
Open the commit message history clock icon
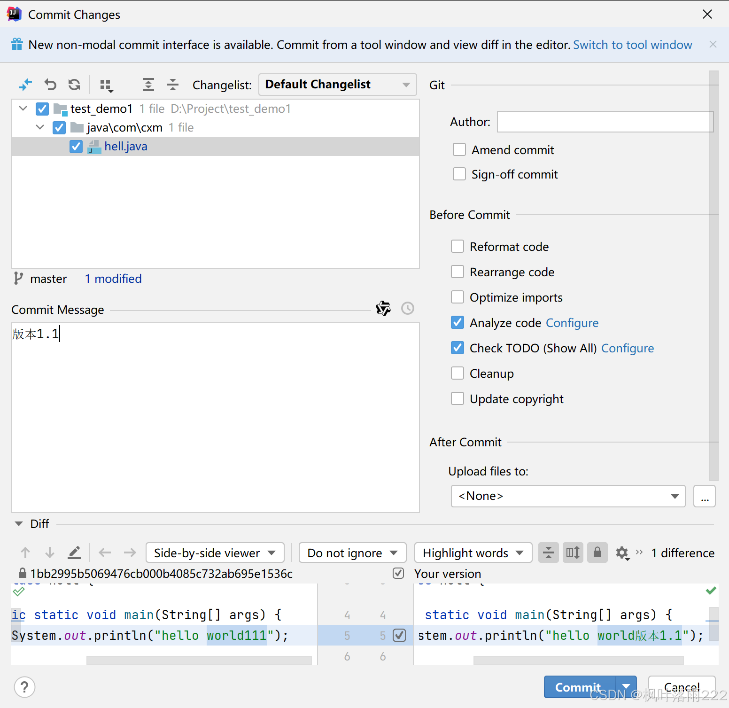(x=407, y=308)
